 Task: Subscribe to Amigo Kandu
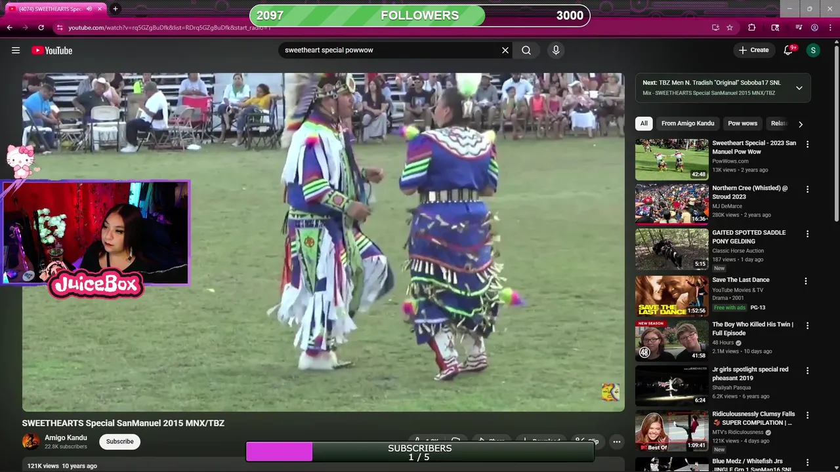click(120, 441)
